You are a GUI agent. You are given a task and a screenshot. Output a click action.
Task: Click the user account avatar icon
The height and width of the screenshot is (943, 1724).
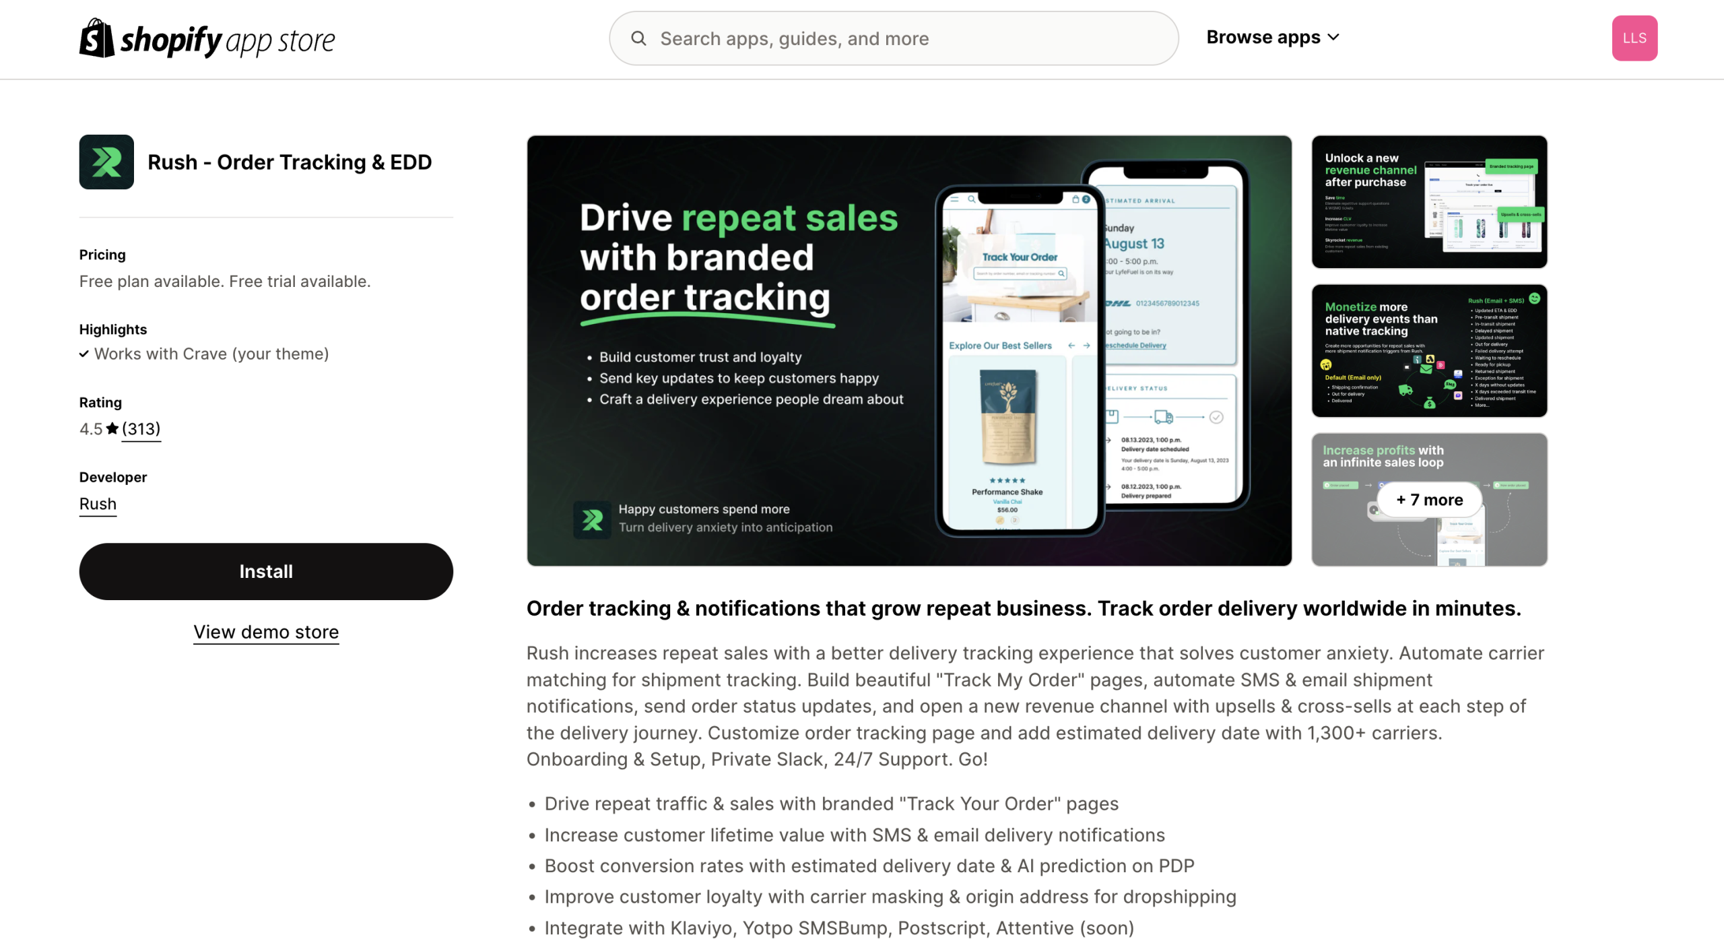(x=1632, y=37)
